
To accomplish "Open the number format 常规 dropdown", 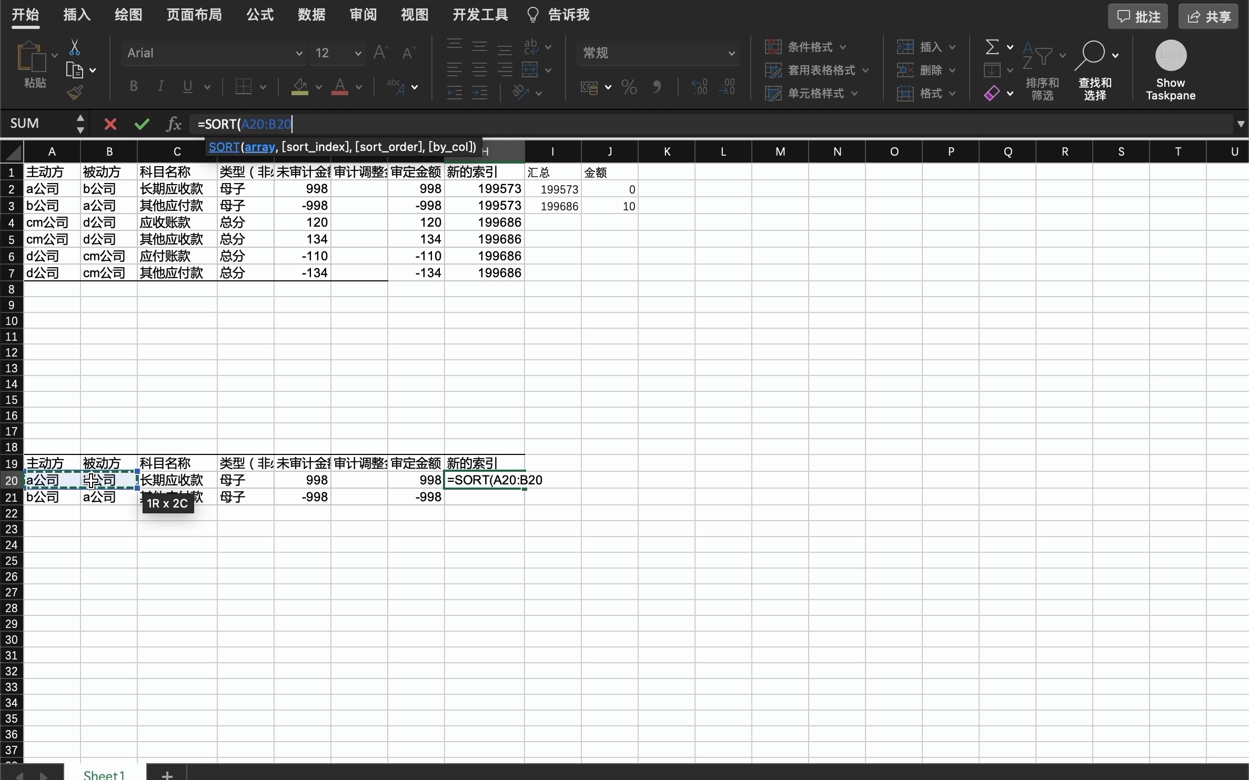I will 731,53.
